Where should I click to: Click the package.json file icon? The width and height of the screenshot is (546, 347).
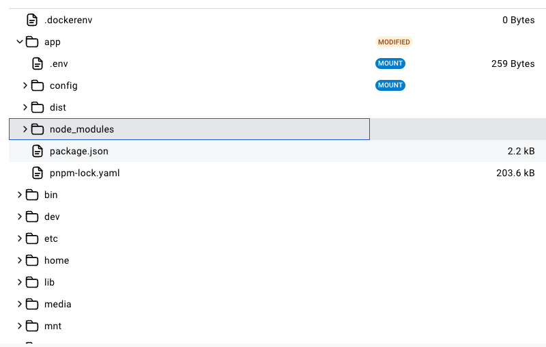[x=38, y=151]
